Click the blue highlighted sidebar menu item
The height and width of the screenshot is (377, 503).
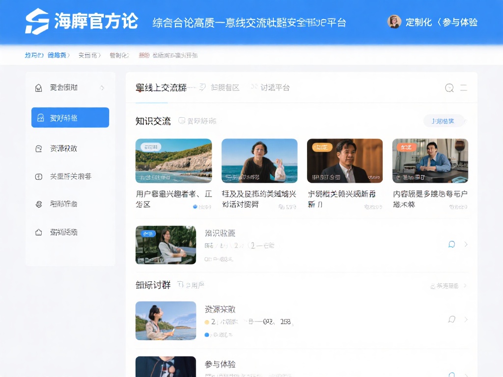(70, 118)
